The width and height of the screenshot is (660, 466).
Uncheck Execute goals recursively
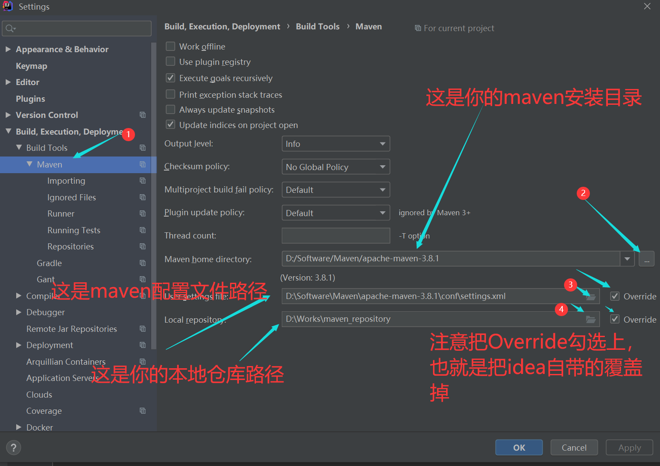pyautogui.click(x=170, y=78)
